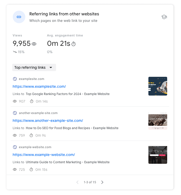
Task: Click the Avg. engagement time label
Action: 65,35
